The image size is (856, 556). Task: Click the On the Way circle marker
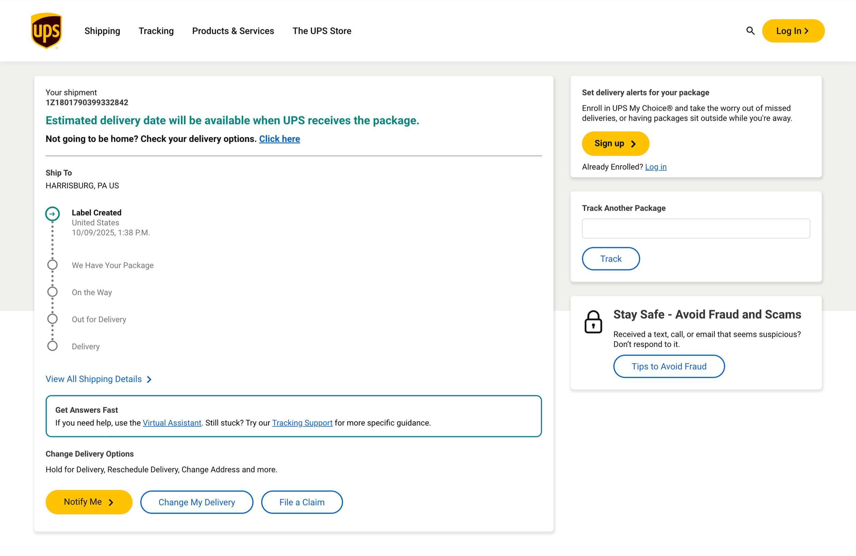point(52,292)
